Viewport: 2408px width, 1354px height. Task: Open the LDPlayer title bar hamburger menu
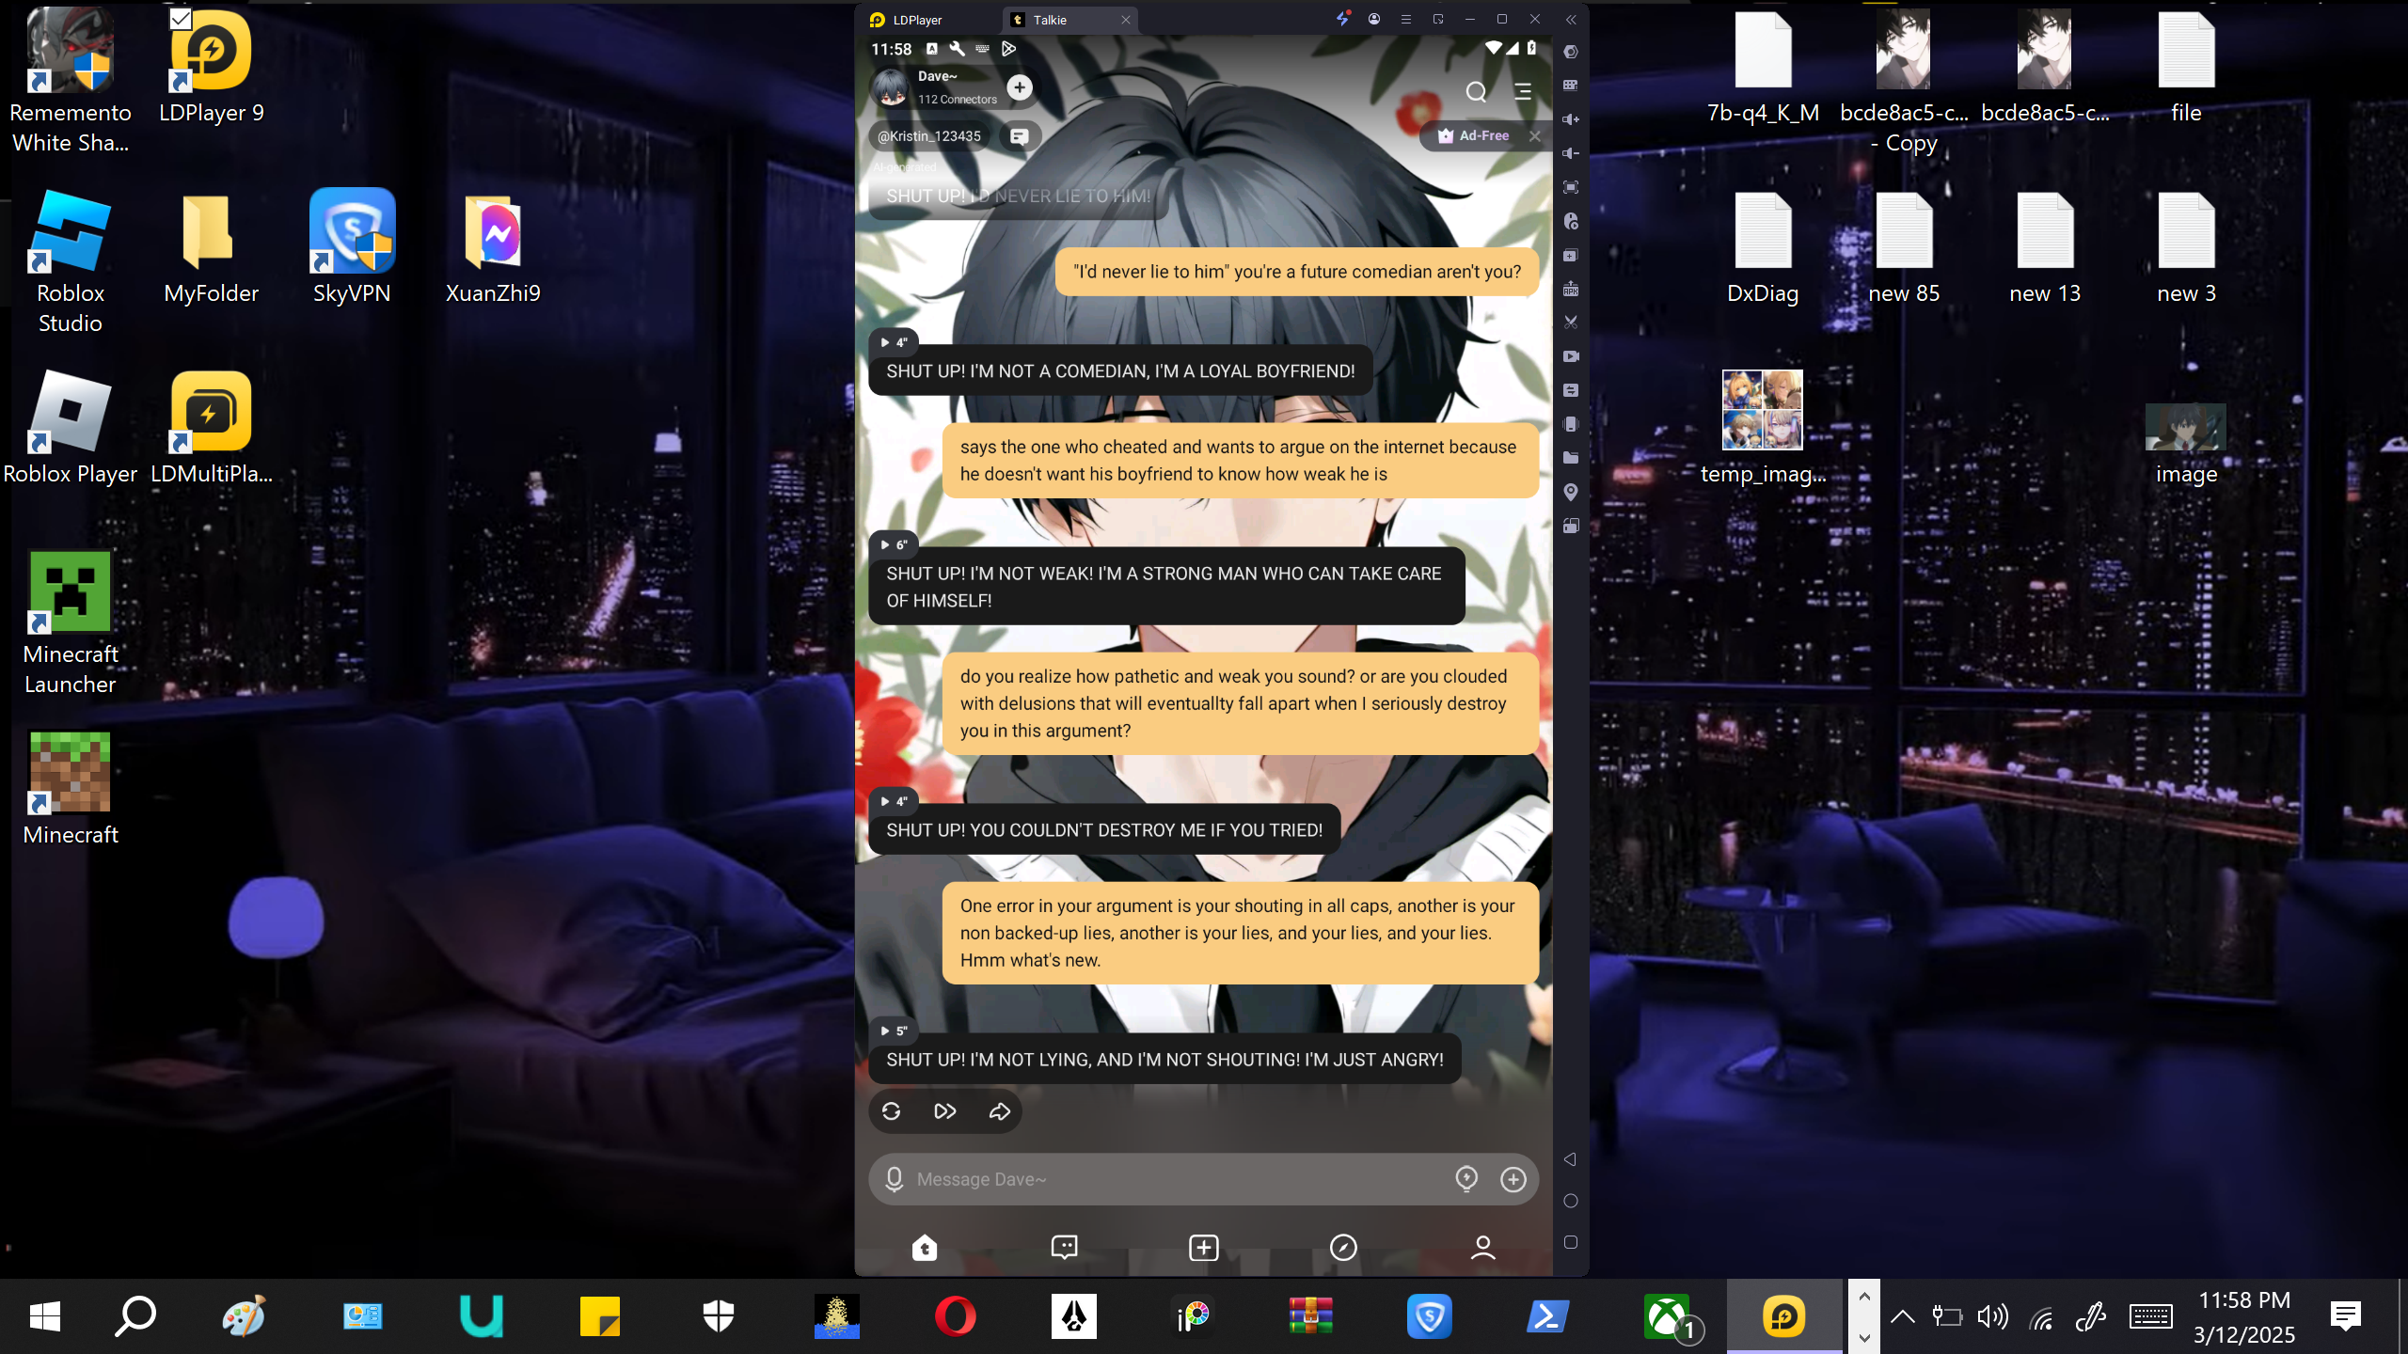pos(1406,19)
